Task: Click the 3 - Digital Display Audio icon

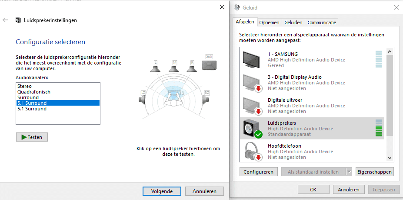Action: tap(252, 83)
